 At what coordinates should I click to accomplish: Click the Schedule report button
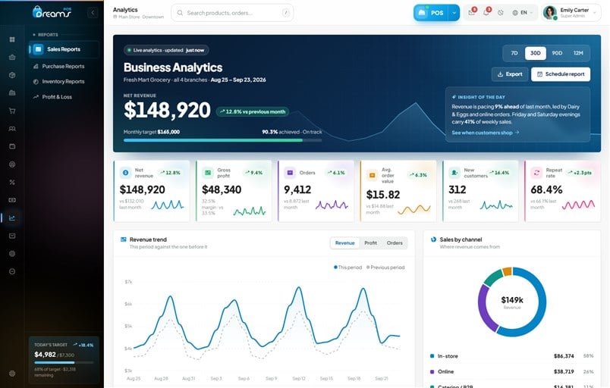coord(561,74)
